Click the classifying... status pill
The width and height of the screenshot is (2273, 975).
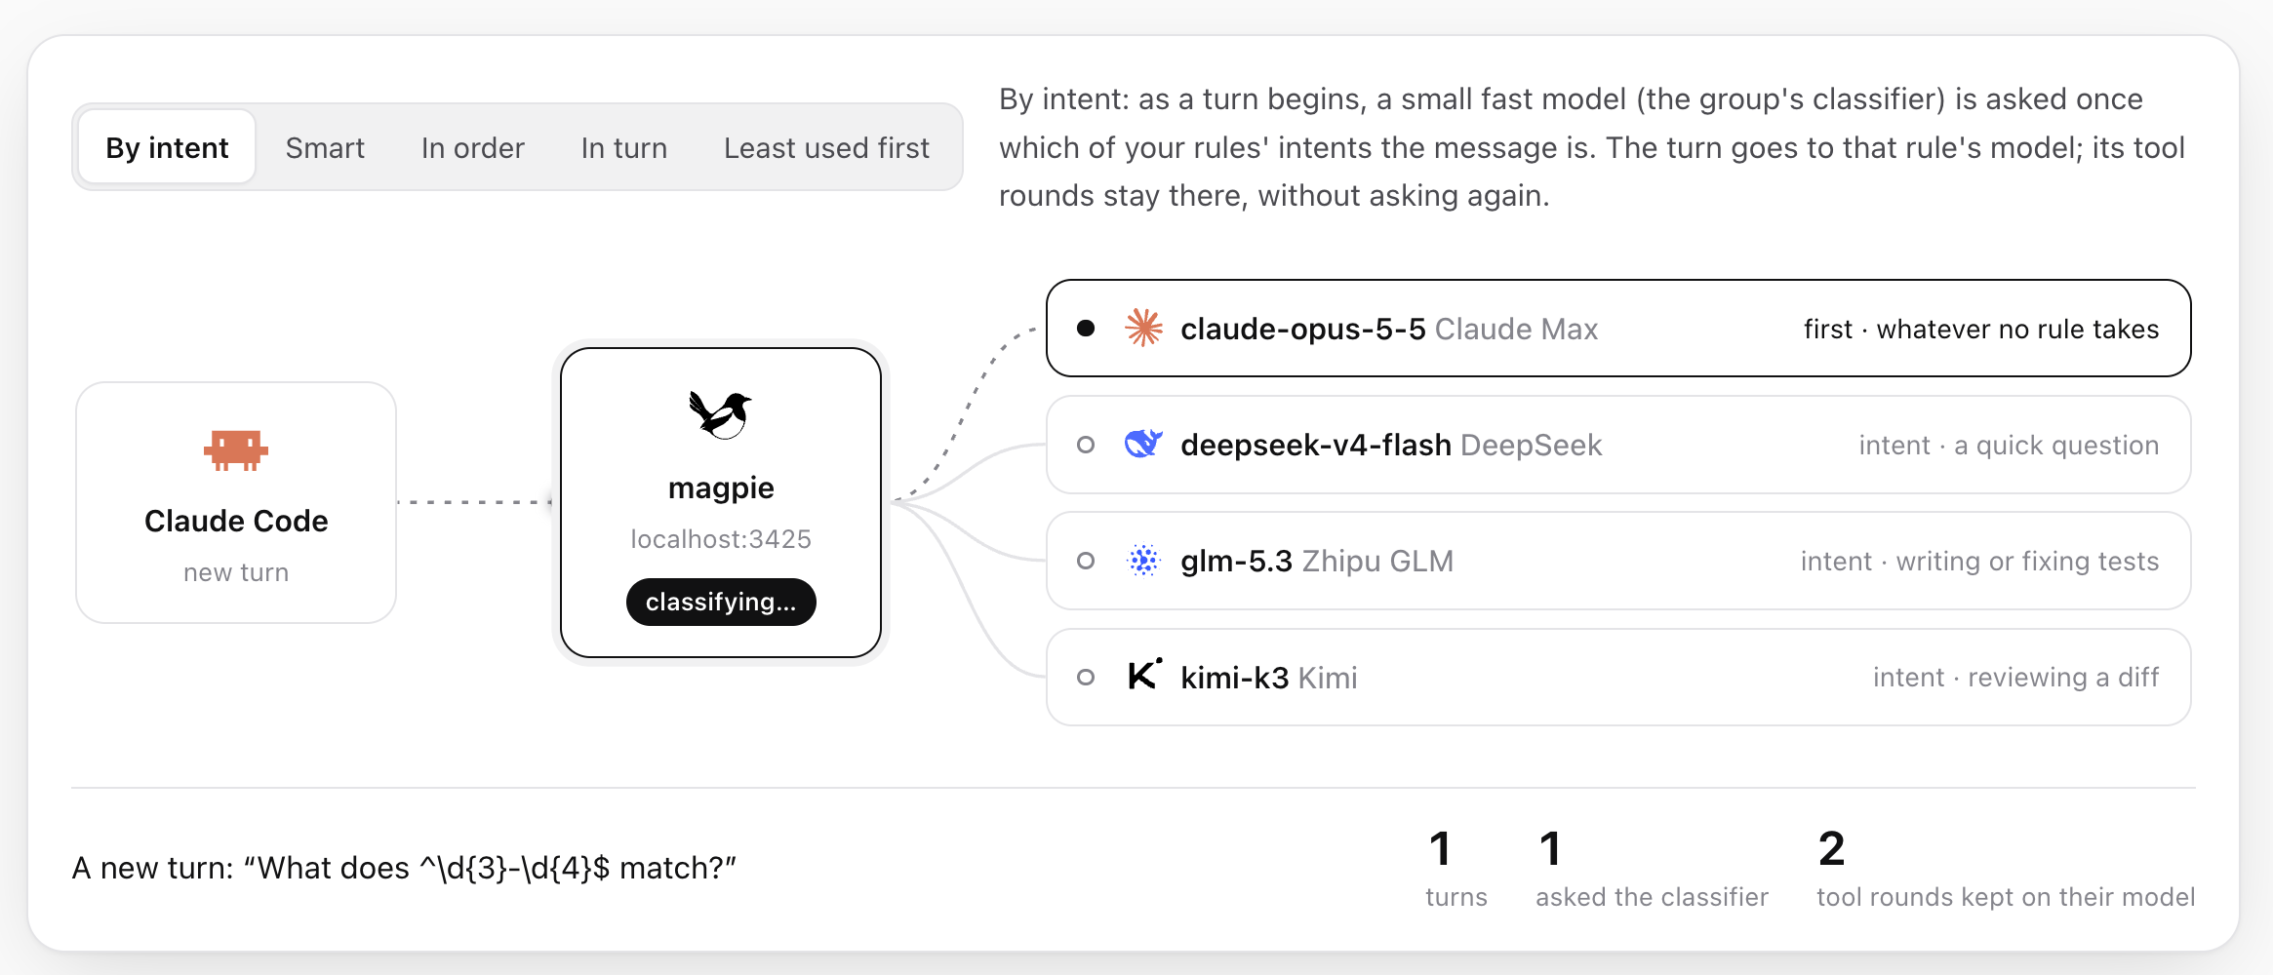point(721,602)
